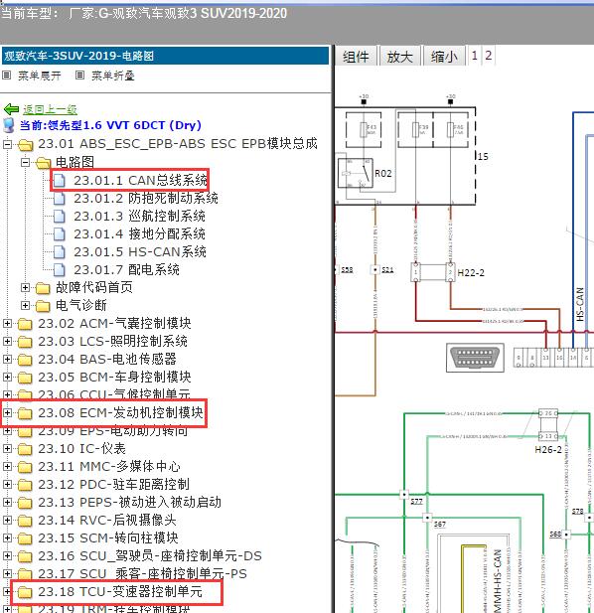Switch to diagram page 2

488,56
